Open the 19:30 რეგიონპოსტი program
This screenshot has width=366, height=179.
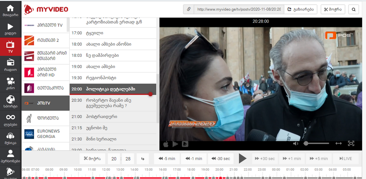click(113, 78)
